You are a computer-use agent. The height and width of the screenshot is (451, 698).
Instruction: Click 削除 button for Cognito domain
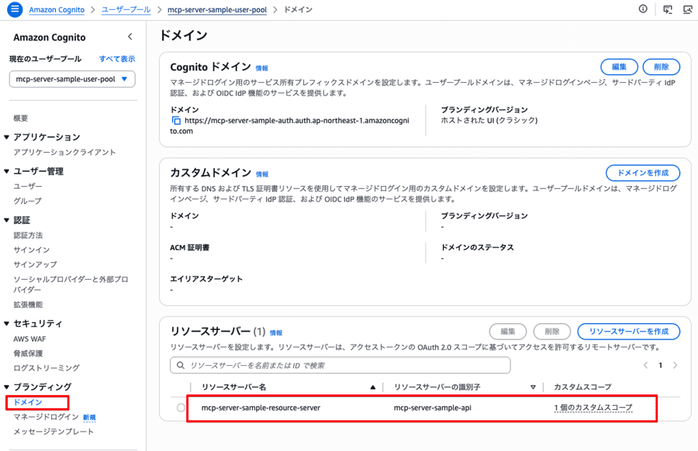(662, 67)
